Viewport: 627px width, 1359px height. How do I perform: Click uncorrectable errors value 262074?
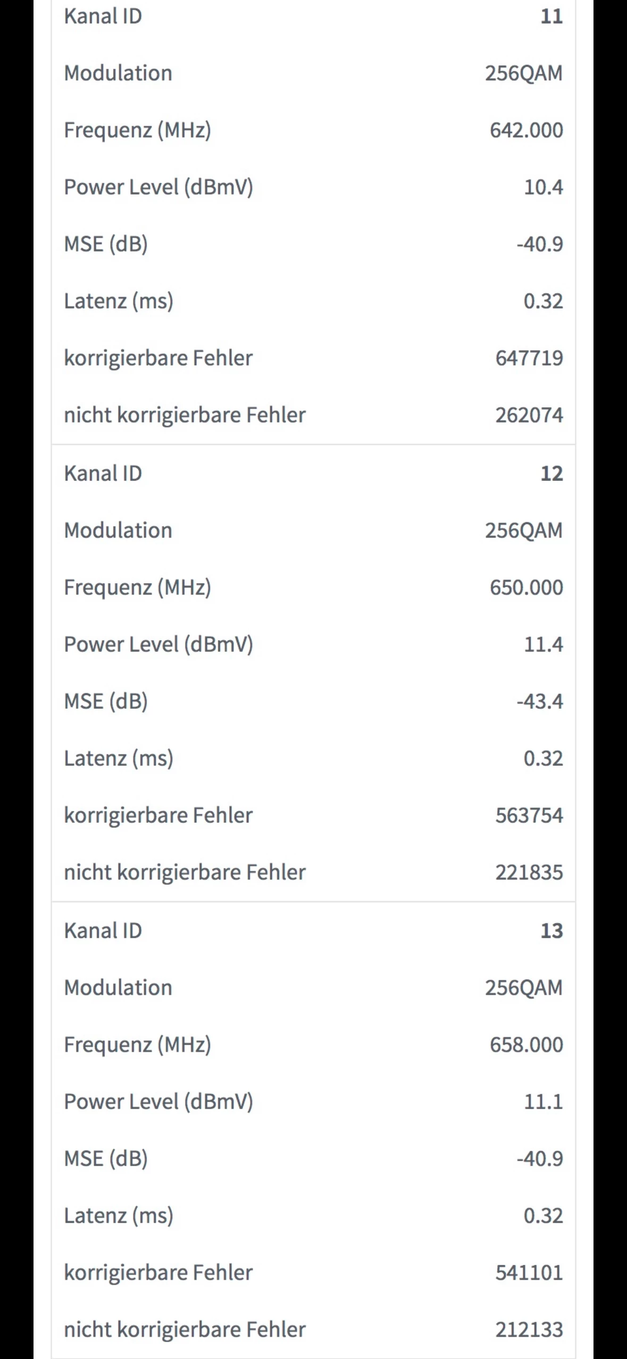[529, 415]
